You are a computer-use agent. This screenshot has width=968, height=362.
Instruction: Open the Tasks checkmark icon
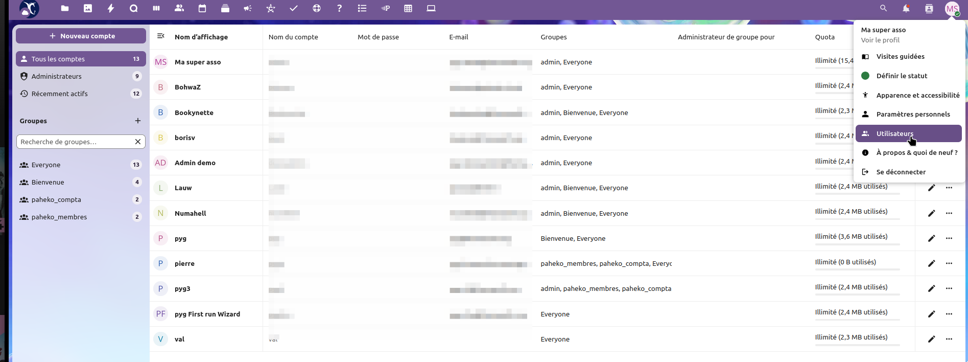(x=294, y=8)
